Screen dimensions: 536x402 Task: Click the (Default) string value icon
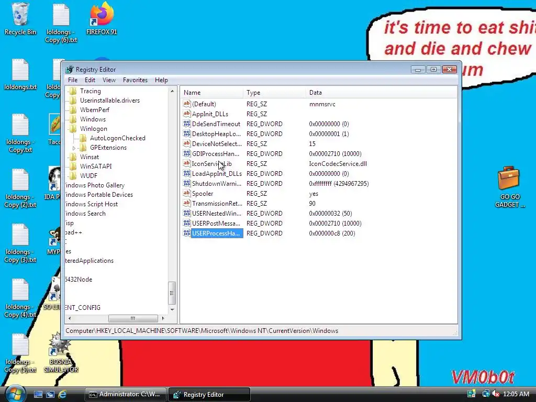187,104
